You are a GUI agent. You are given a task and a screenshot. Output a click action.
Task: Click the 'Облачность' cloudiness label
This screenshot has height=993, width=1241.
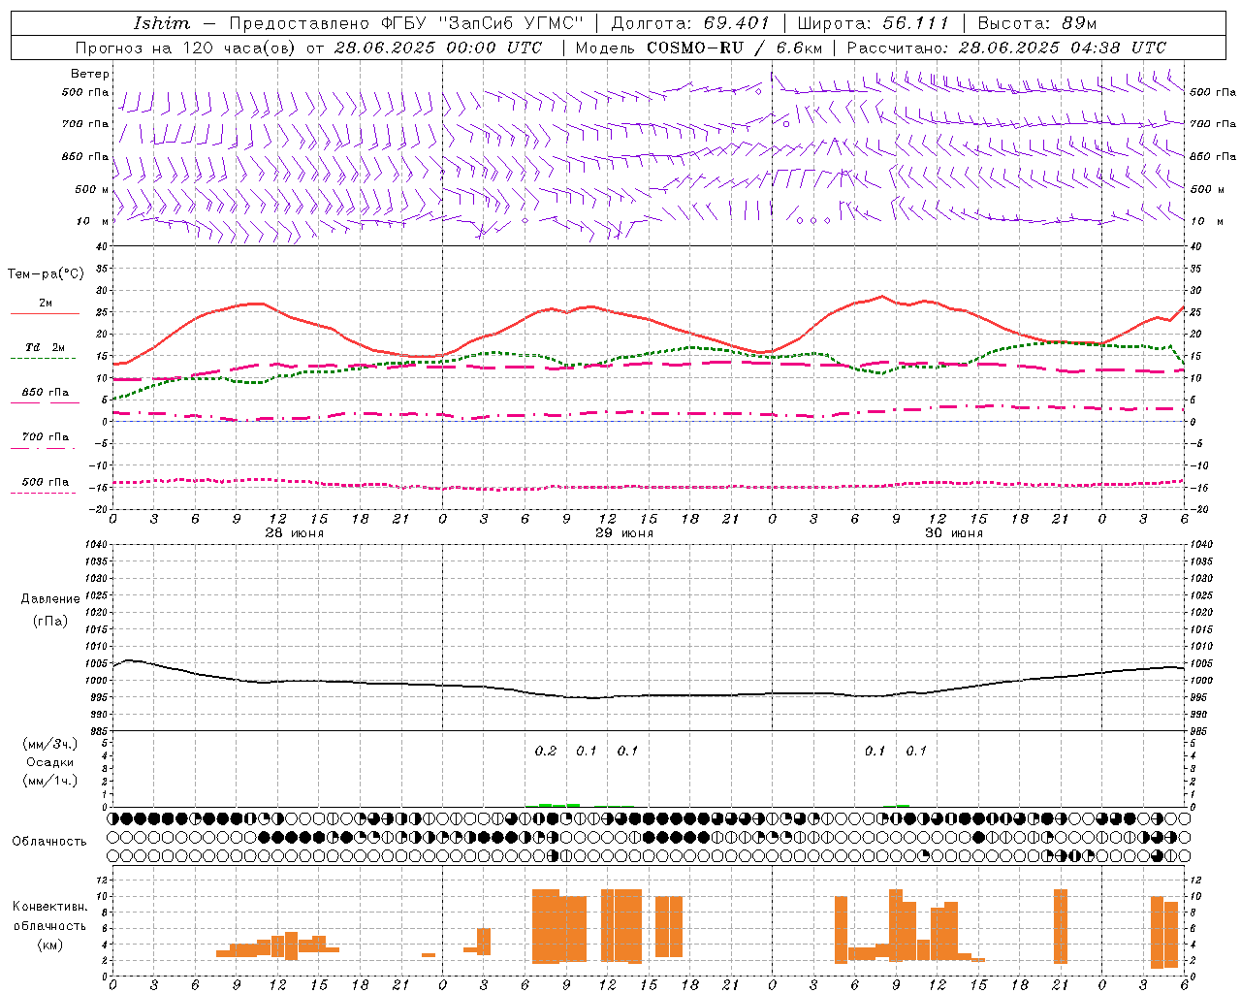[x=49, y=842]
